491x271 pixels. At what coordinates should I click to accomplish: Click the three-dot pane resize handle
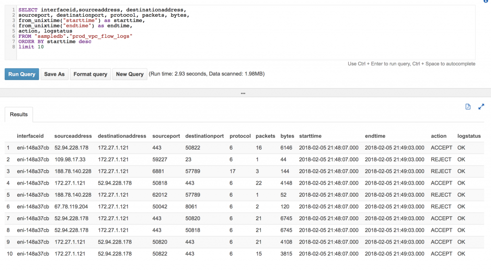pyautogui.click(x=243, y=93)
